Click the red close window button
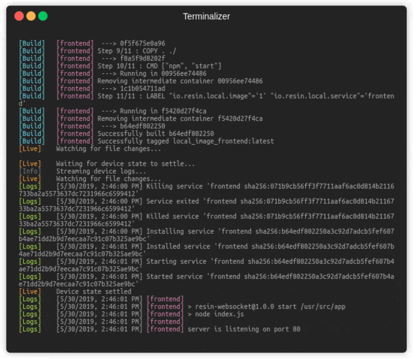The image size is (413, 359). pos(19,16)
